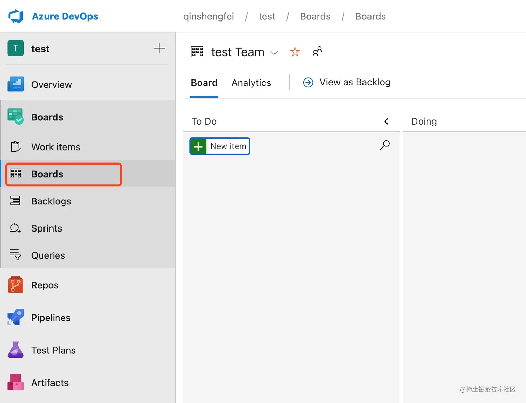Viewport: 526px width, 403px height.
Task: Click the Artifacts package icon
Action: (x=16, y=382)
